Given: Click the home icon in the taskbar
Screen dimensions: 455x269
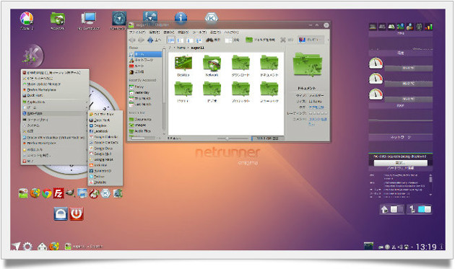Looking at the screenshot, I should 42,247.
